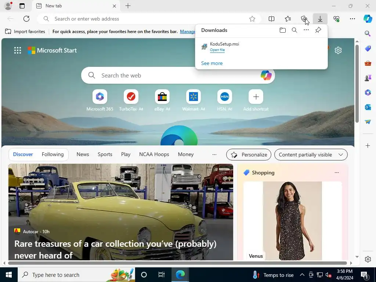This screenshot has width=376, height=282.
Task: Click Type here to search box
Action: coord(76,275)
